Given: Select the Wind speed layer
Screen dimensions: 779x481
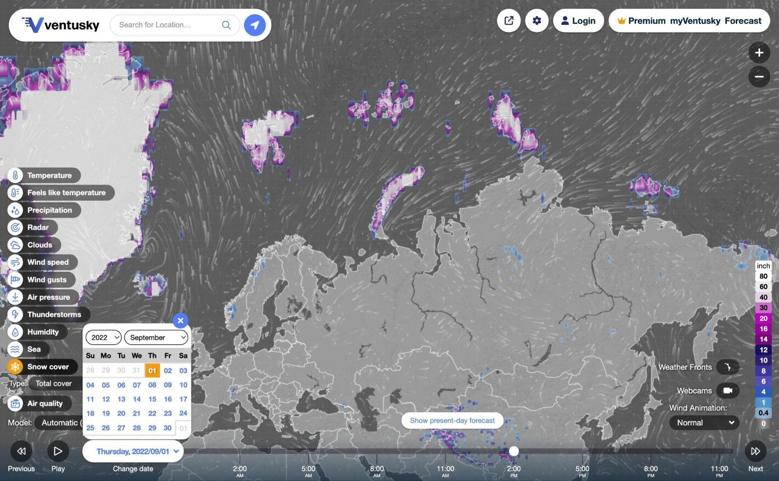Looking at the screenshot, I should coord(42,262).
